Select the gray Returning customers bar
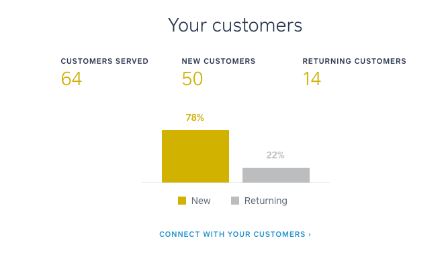Image resolution: width=446 pixels, height=263 pixels. click(x=276, y=175)
